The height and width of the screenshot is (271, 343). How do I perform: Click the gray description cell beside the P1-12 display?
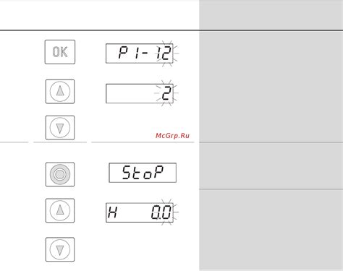(271, 86)
